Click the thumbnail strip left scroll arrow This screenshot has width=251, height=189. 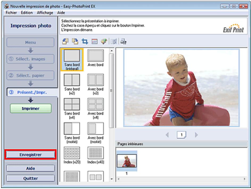pos(118,179)
